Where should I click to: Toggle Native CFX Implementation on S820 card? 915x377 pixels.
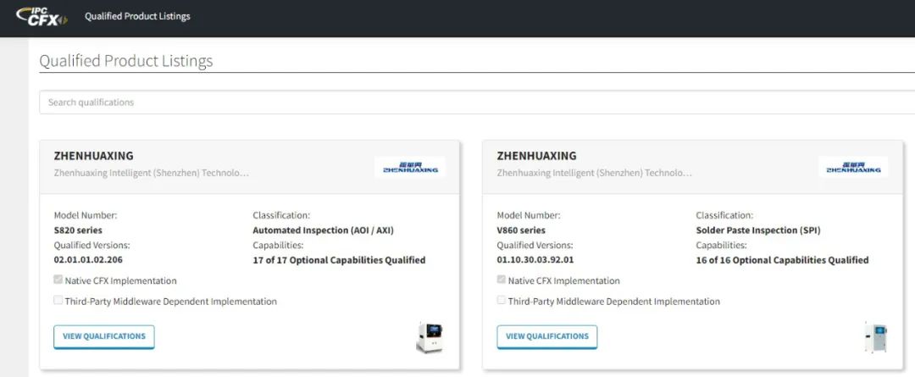pyautogui.click(x=58, y=280)
